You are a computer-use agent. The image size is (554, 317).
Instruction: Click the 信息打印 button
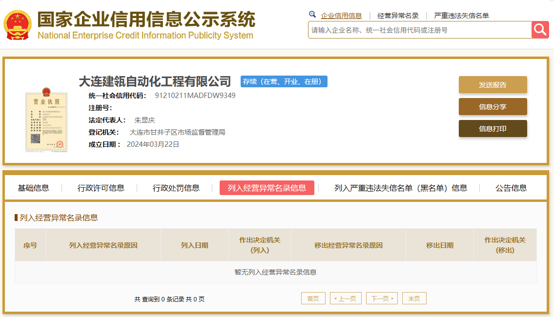point(493,128)
